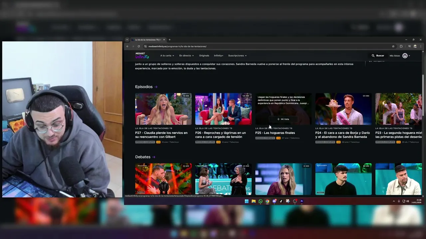
Task: Go forward in browser history
Action: coord(133,46)
